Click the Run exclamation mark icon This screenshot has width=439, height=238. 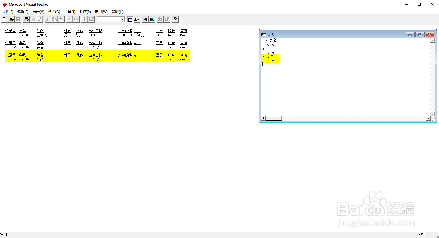pos(85,19)
